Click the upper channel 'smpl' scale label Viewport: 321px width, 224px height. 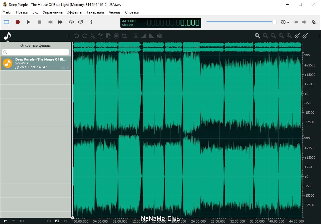click(x=307, y=55)
